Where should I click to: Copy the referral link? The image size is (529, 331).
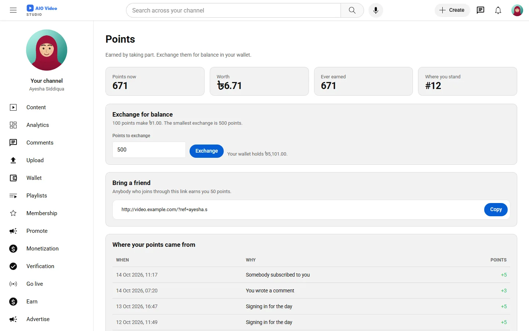496,210
